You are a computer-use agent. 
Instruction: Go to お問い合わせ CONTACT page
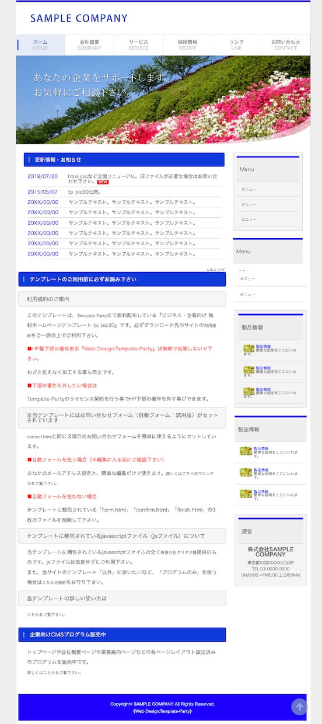coord(285,45)
